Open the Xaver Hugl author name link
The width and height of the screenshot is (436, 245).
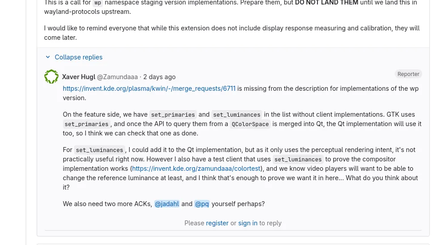[79, 77]
